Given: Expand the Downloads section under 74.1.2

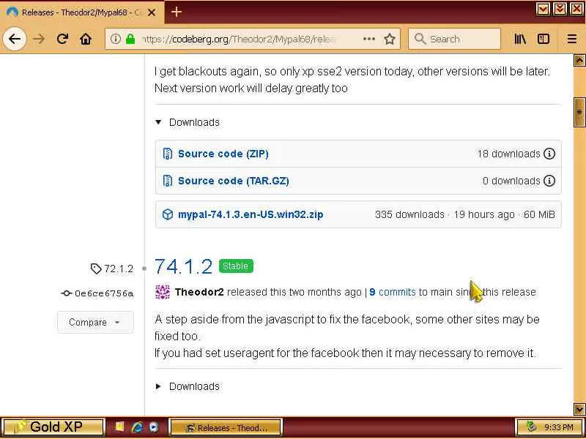Looking at the screenshot, I should pos(188,386).
